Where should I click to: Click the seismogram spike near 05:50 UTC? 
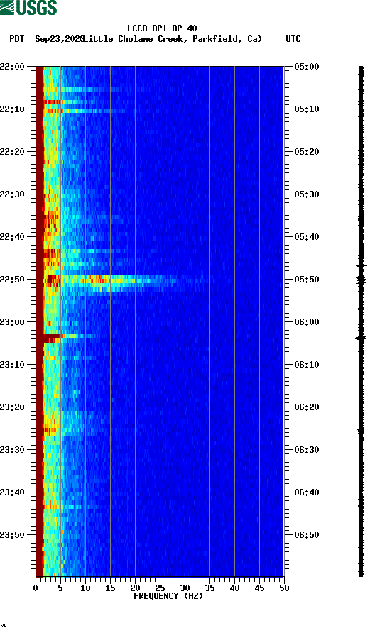(361, 280)
